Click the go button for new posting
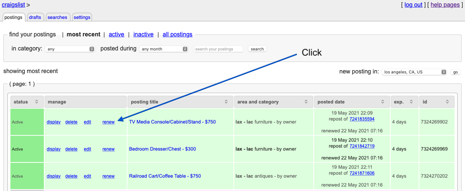465x191 pixels. coord(455,72)
